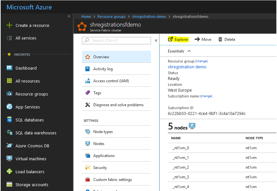Change subscription name via change link
Screen dimensions: 277x191
coord(206,96)
